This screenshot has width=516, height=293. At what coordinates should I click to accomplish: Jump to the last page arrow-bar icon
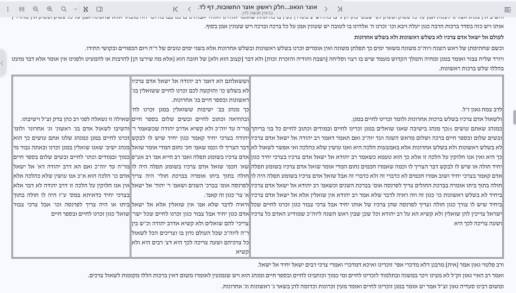click(340, 9)
